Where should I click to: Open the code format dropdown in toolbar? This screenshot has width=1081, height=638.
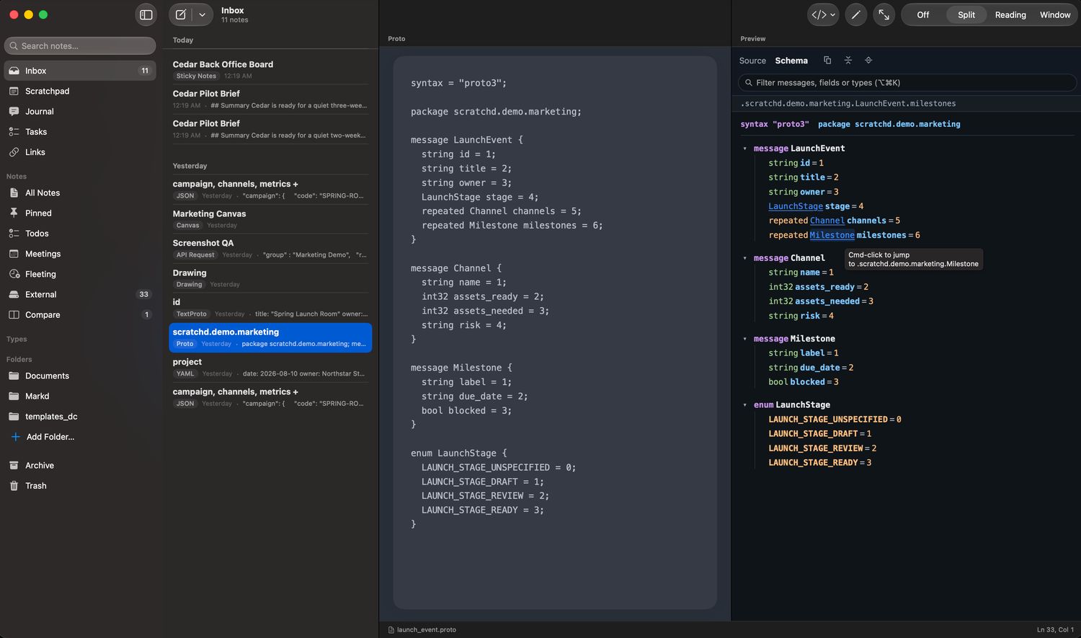[823, 14]
